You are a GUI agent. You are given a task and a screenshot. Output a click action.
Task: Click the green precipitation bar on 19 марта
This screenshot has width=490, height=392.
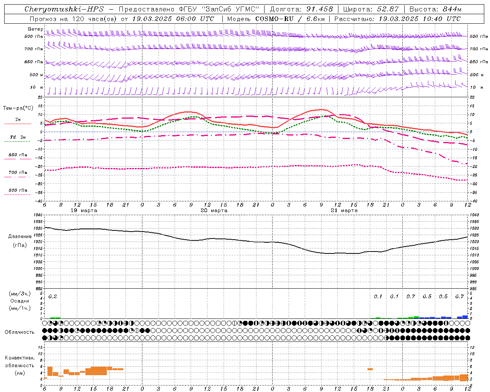click(56, 318)
